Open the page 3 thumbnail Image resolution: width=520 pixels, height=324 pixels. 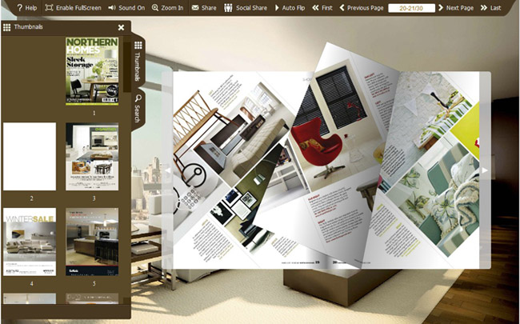[x=92, y=157]
